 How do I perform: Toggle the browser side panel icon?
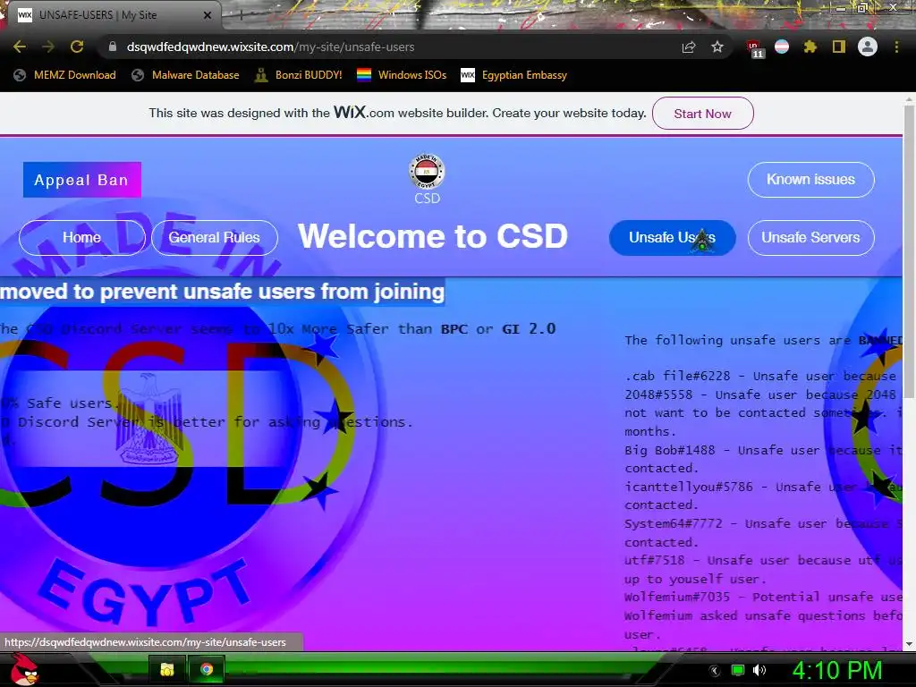(839, 47)
